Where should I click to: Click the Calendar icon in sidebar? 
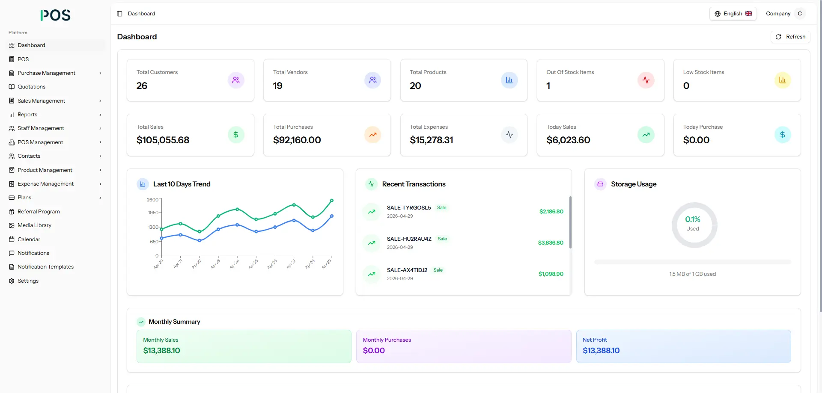12,239
